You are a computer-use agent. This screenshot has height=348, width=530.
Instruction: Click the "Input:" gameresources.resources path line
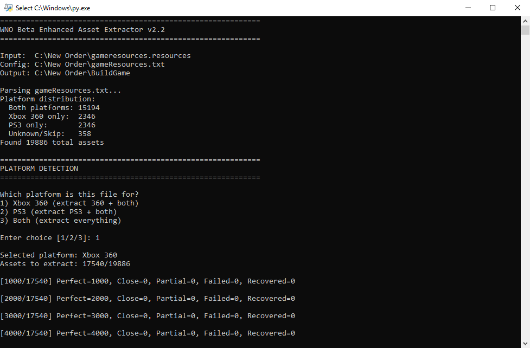tap(95, 56)
